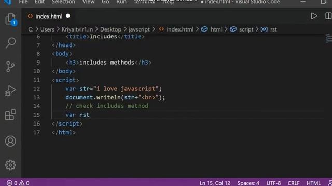Click the script breadcrumb symbol text
The image size is (332, 186).
coord(246,29)
